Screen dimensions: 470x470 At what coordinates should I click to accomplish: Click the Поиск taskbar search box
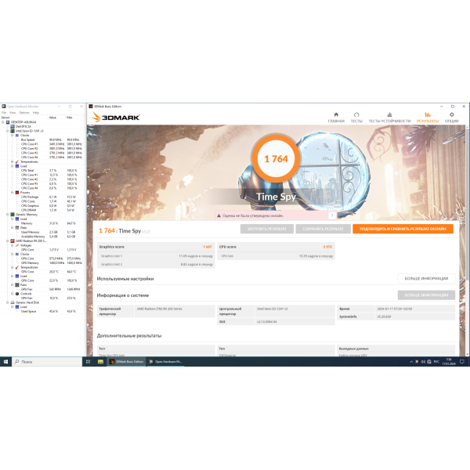click(x=47, y=362)
